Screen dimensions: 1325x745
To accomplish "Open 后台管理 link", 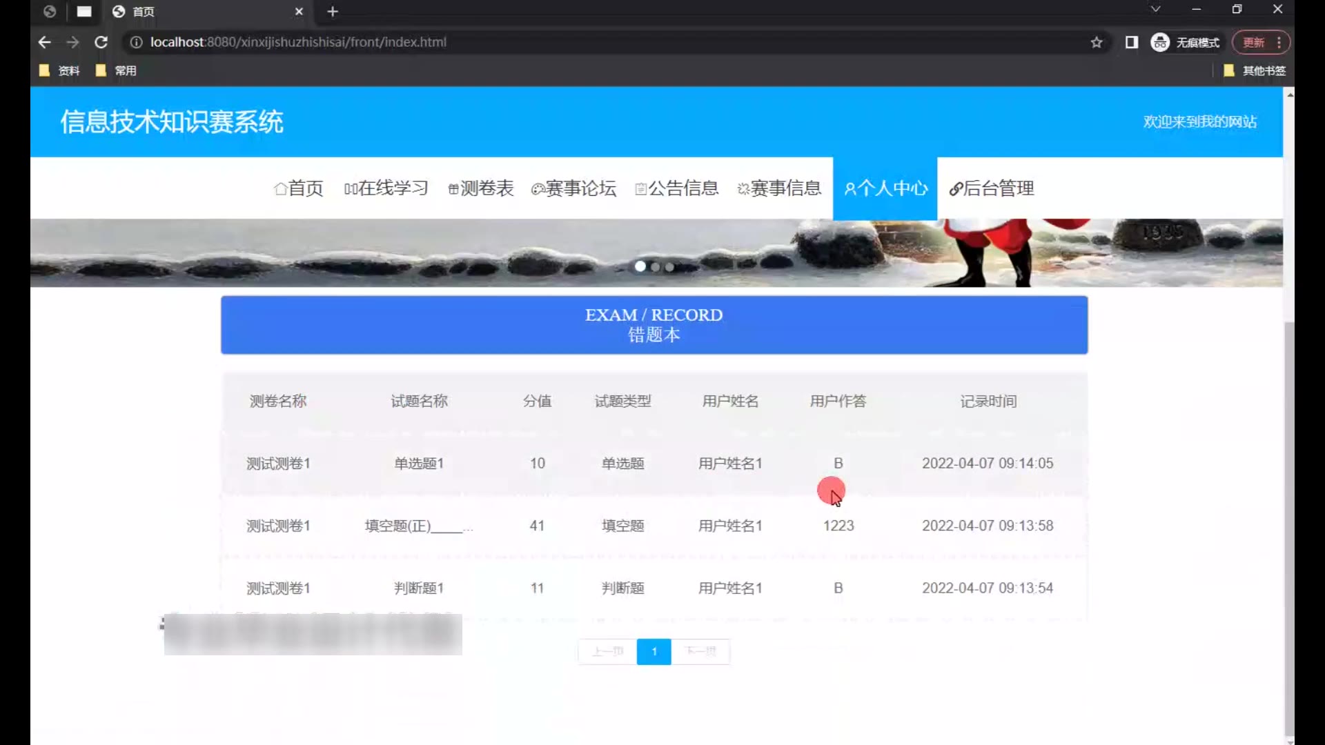I will 991,188.
